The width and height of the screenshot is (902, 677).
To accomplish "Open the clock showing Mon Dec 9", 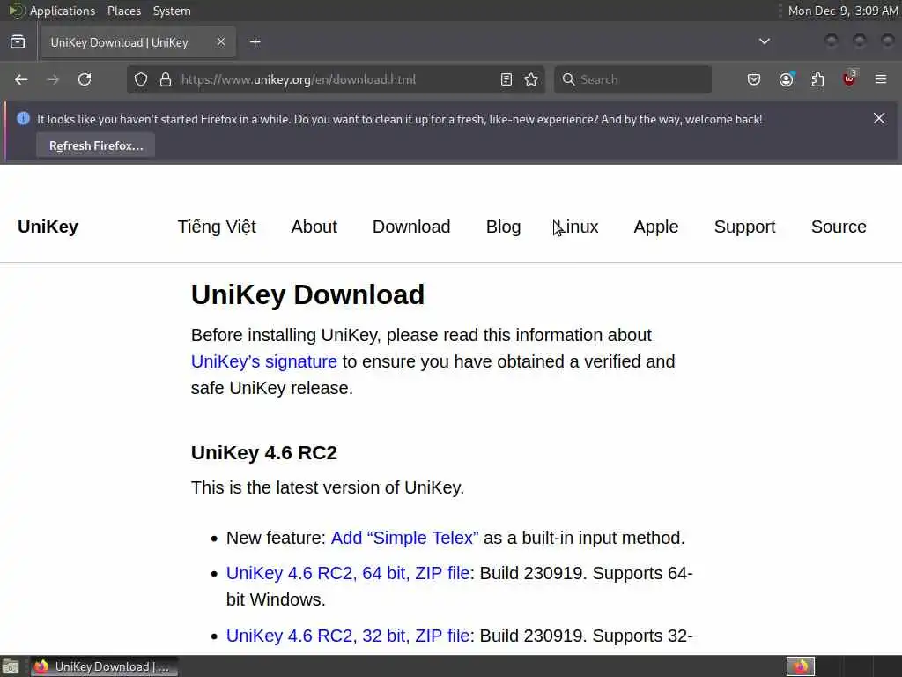I will (843, 11).
